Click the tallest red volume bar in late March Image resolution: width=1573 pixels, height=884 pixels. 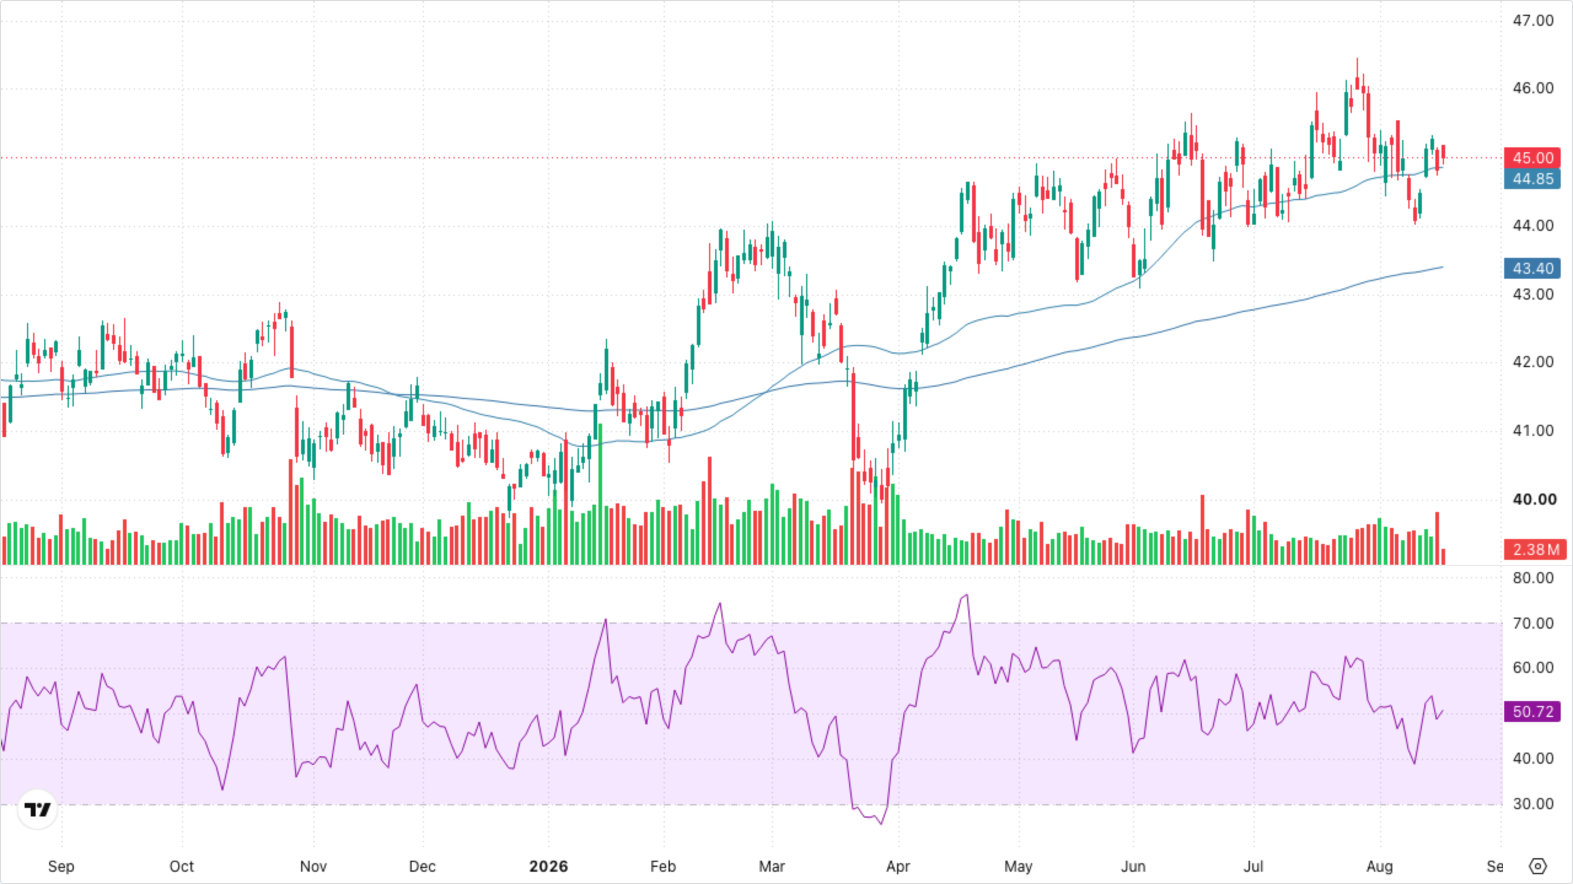[853, 516]
